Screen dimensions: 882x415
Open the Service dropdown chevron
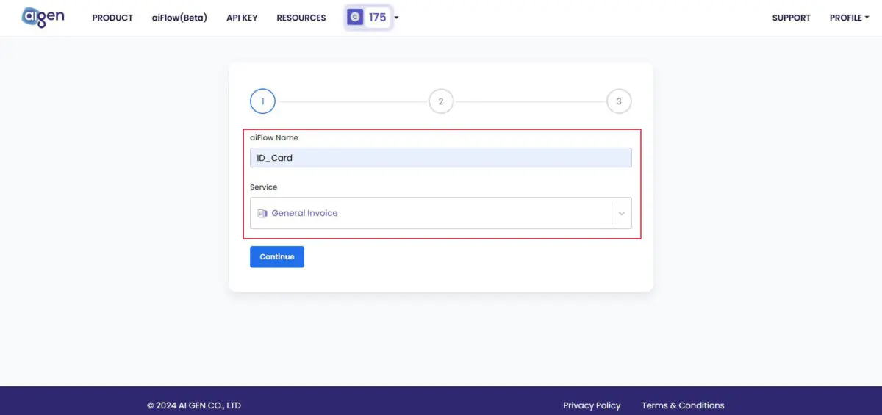click(x=622, y=213)
